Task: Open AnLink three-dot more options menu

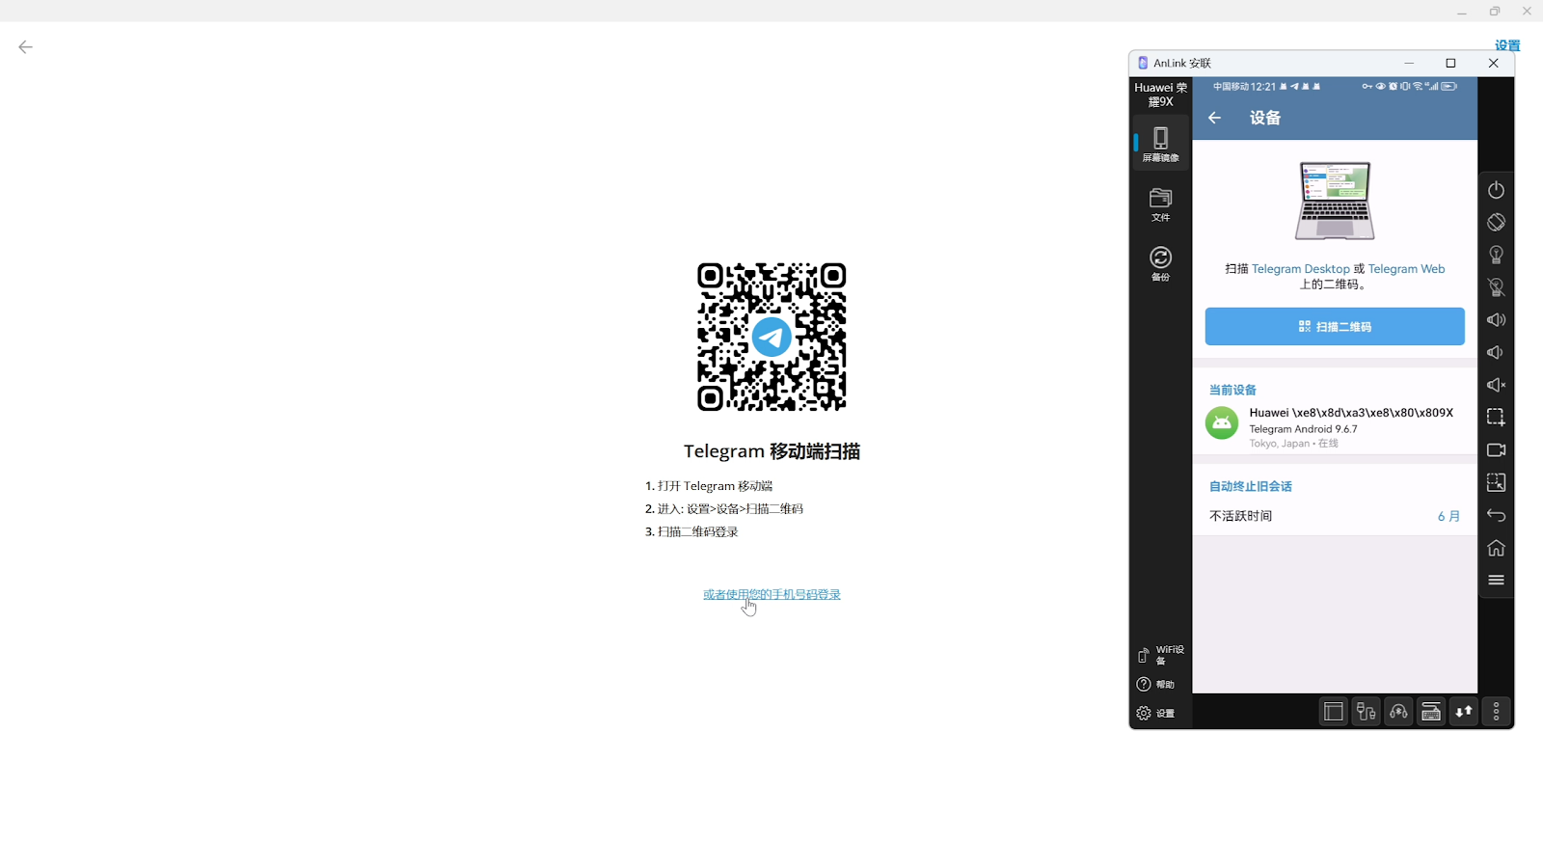Action: tap(1497, 712)
